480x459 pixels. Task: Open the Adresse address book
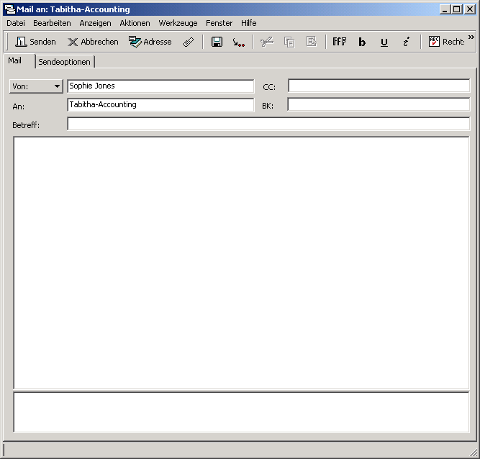click(150, 42)
